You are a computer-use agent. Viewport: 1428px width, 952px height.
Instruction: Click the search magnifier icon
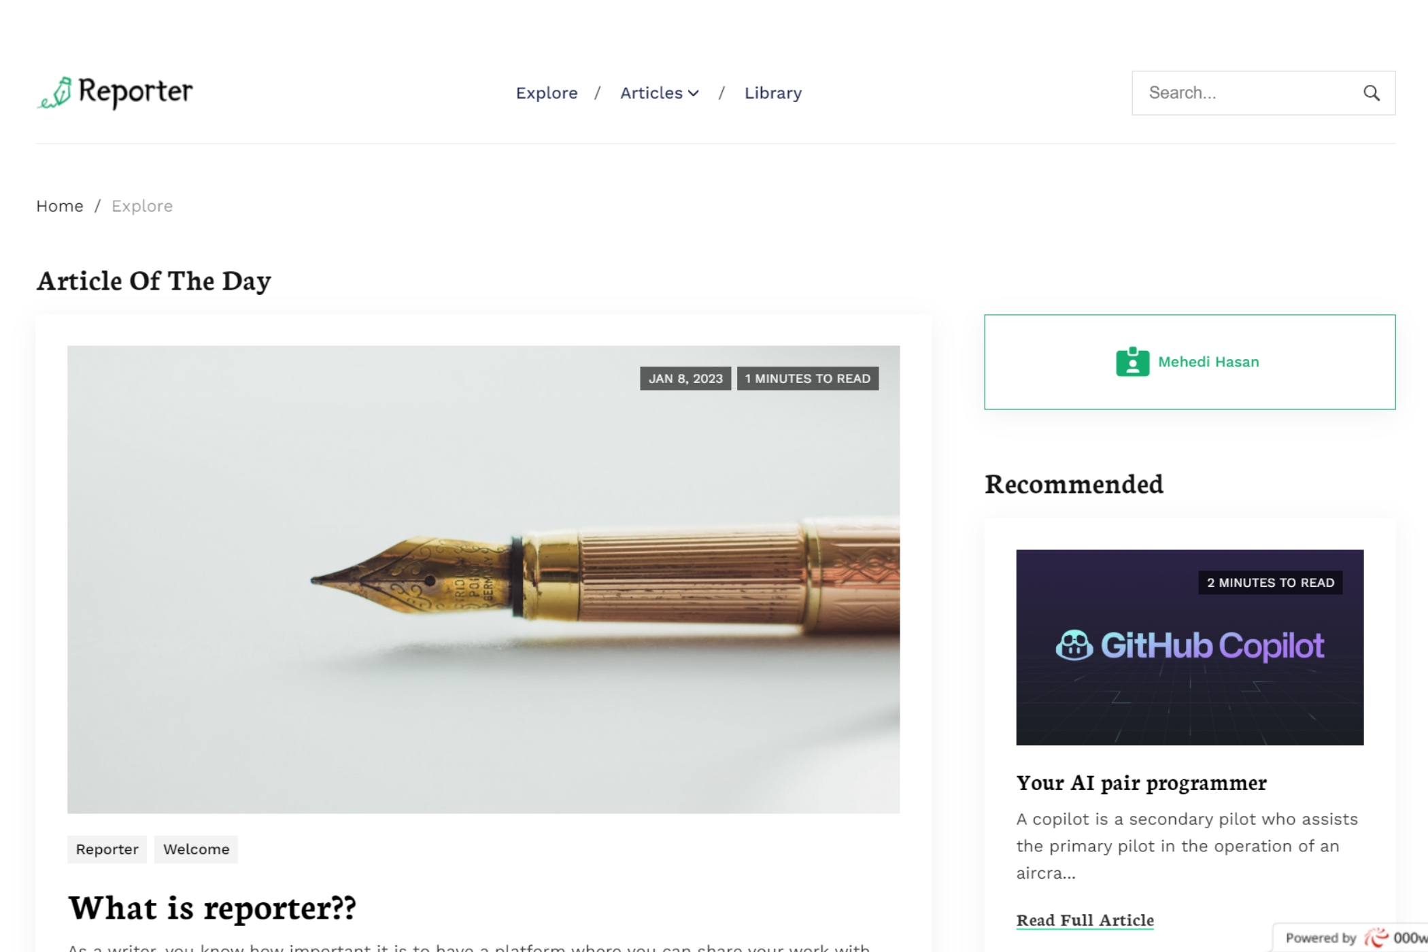pyautogui.click(x=1372, y=93)
